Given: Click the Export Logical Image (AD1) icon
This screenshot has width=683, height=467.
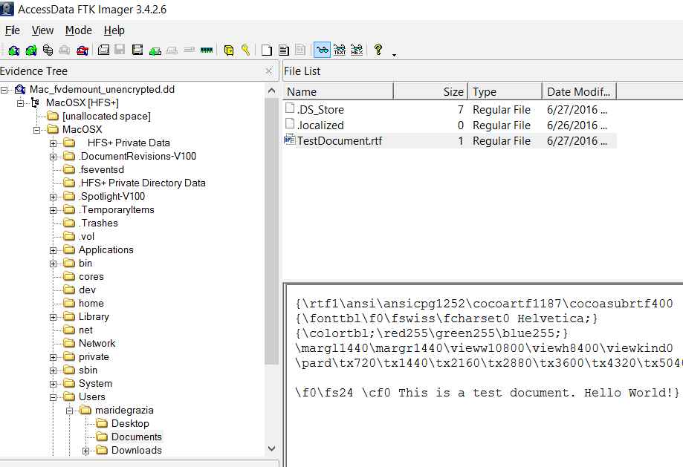Looking at the screenshot, I should point(137,50).
